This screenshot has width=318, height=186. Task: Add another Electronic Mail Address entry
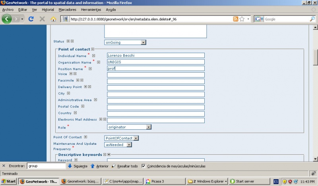[101, 119]
